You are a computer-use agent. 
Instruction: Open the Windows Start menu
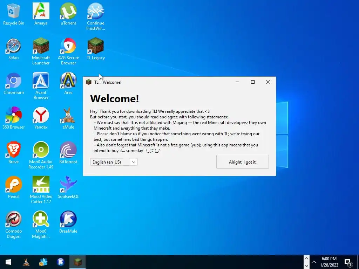(8, 262)
